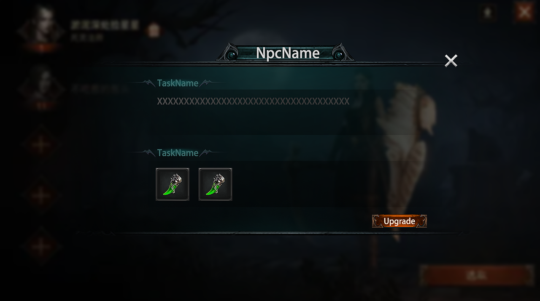Click the XXXX task description text
Viewport: 540px width, 301px height.
pyautogui.click(x=253, y=101)
